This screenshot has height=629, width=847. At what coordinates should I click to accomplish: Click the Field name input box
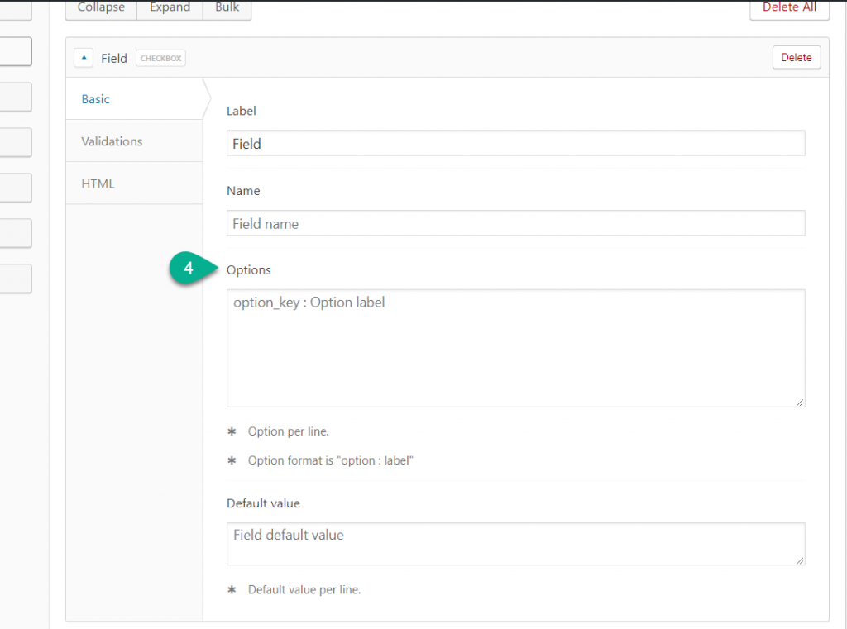[515, 223]
